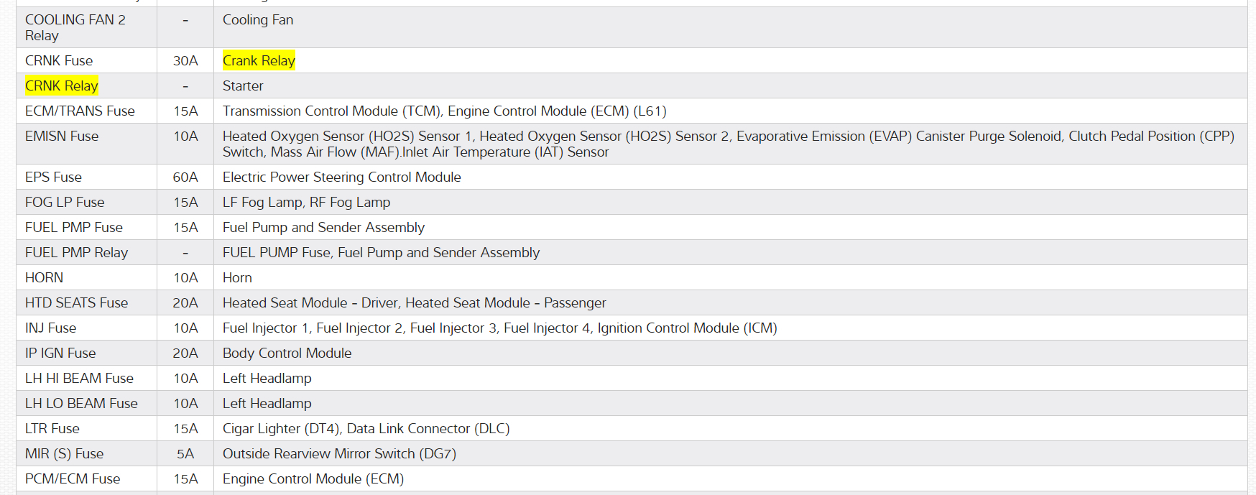1256x495 pixels.
Task: Select the INJ Fuse row label
Action: [x=50, y=328]
